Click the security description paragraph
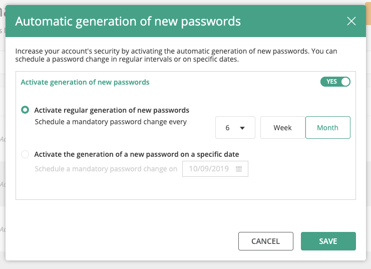This screenshot has height=269, width=371. pos(176,55)
